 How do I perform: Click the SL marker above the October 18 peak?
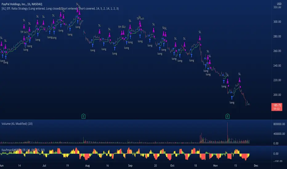coord(200,32)
